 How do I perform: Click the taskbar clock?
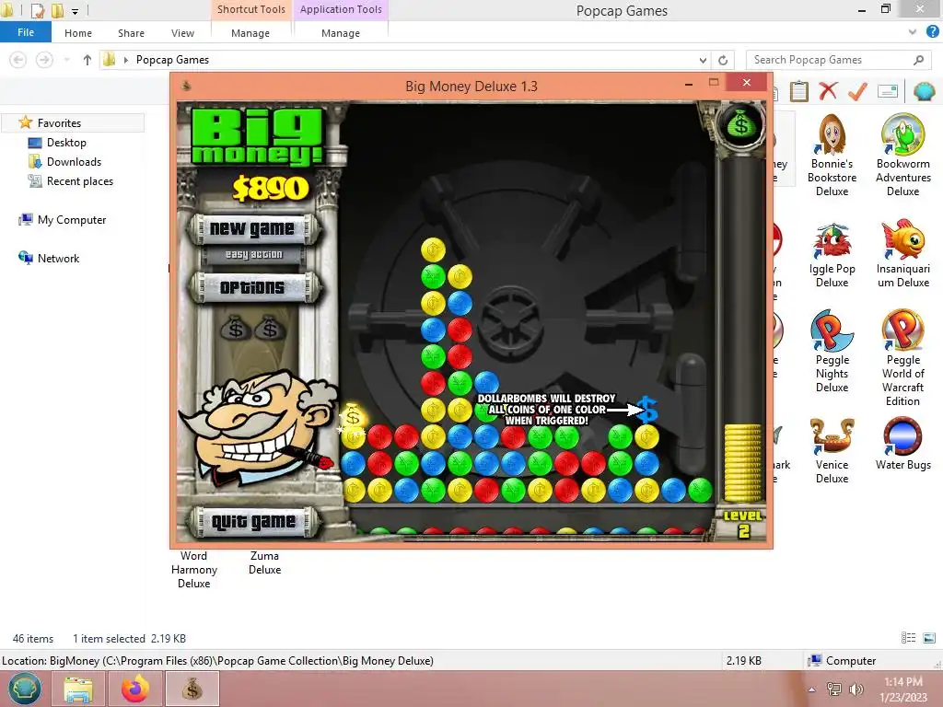(x=903, y=689)
